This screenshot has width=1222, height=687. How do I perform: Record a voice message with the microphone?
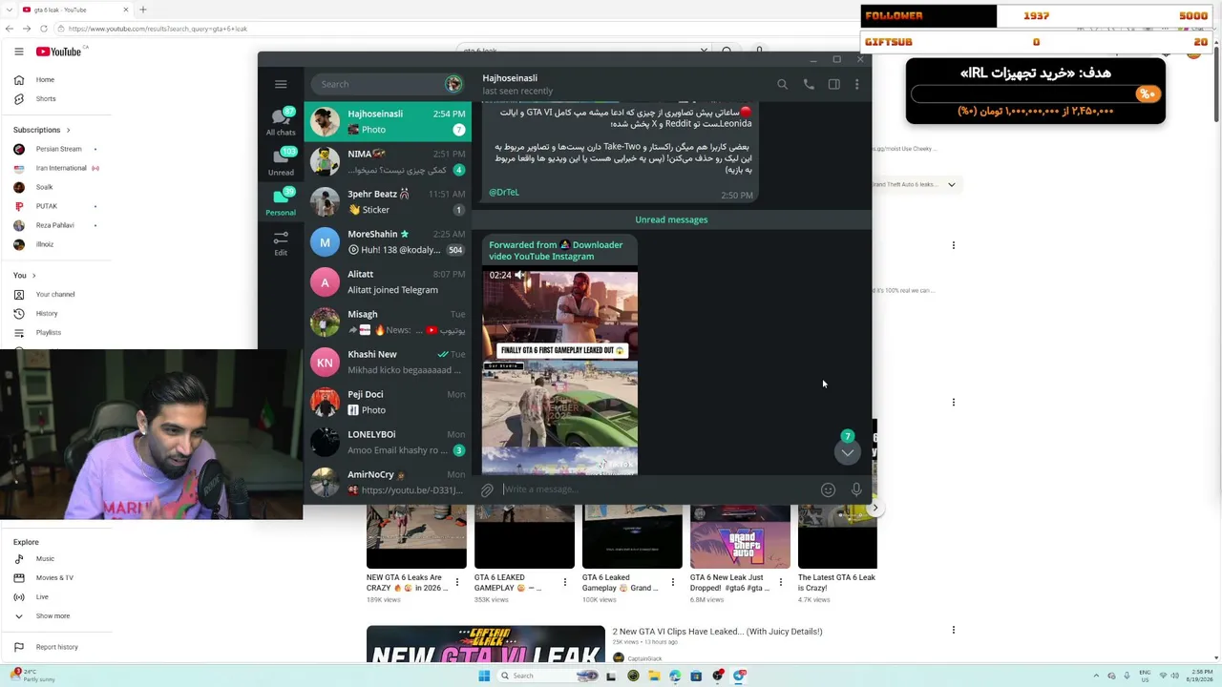click(856, 489)
